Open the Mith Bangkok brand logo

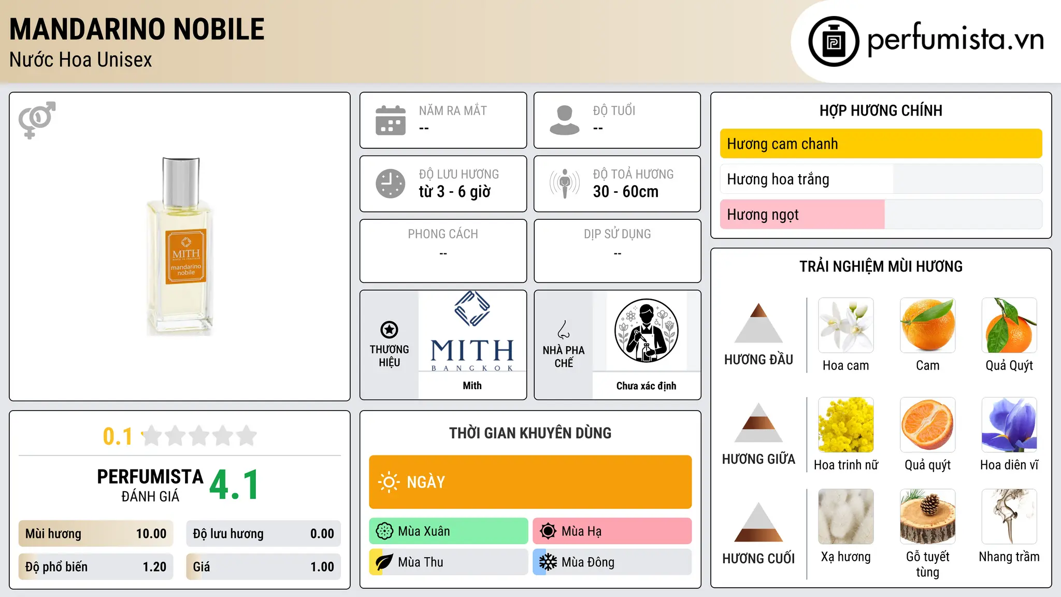pyautogui.click(x=472, y=331)
